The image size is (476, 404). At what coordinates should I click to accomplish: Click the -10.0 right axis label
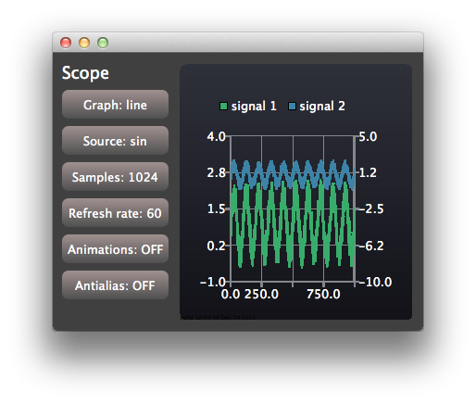point(375,282)
